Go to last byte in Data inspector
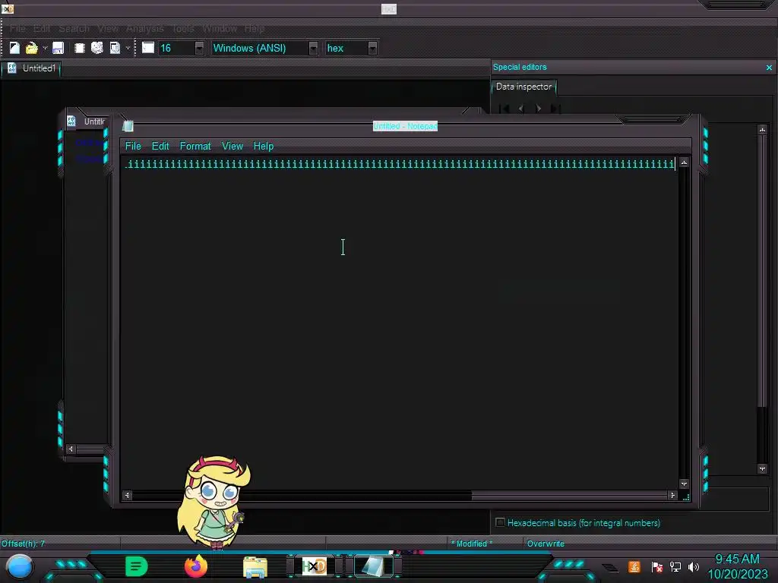Screen dimensions: 778x583 pyautogui.click(x=555, y=108)
